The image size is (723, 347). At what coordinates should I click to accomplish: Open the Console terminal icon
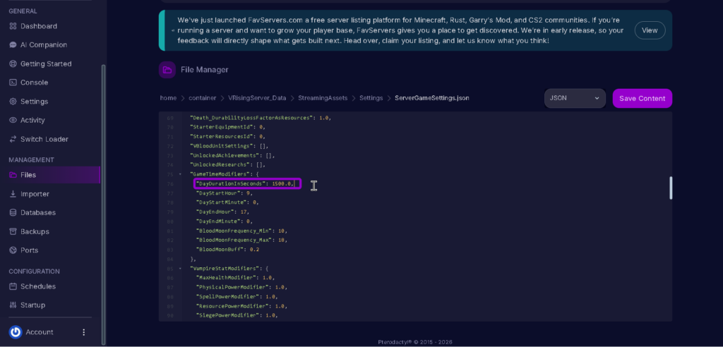coord(13,83)
